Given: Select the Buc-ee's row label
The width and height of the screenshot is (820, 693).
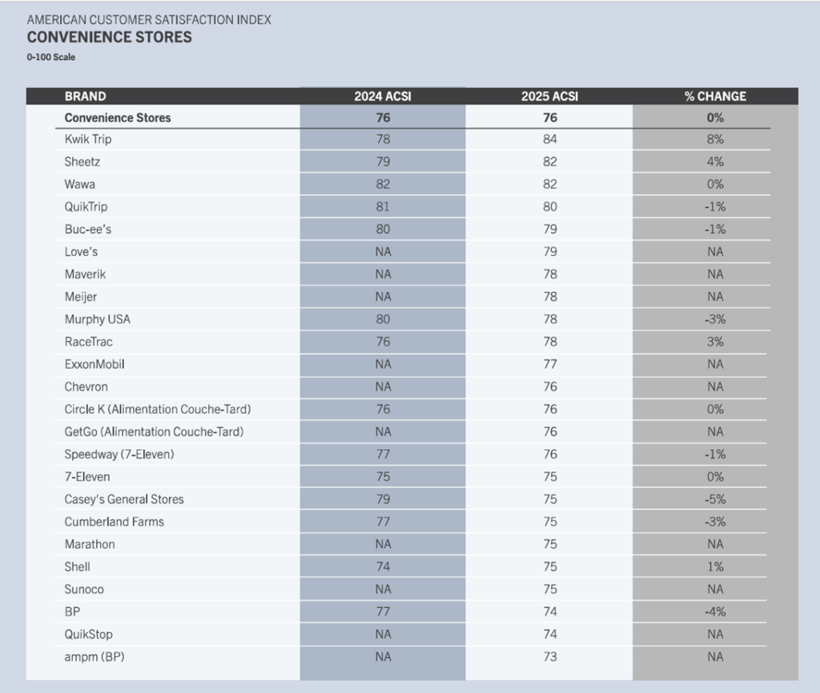Looking at the screenshot, I should [90, 229].
